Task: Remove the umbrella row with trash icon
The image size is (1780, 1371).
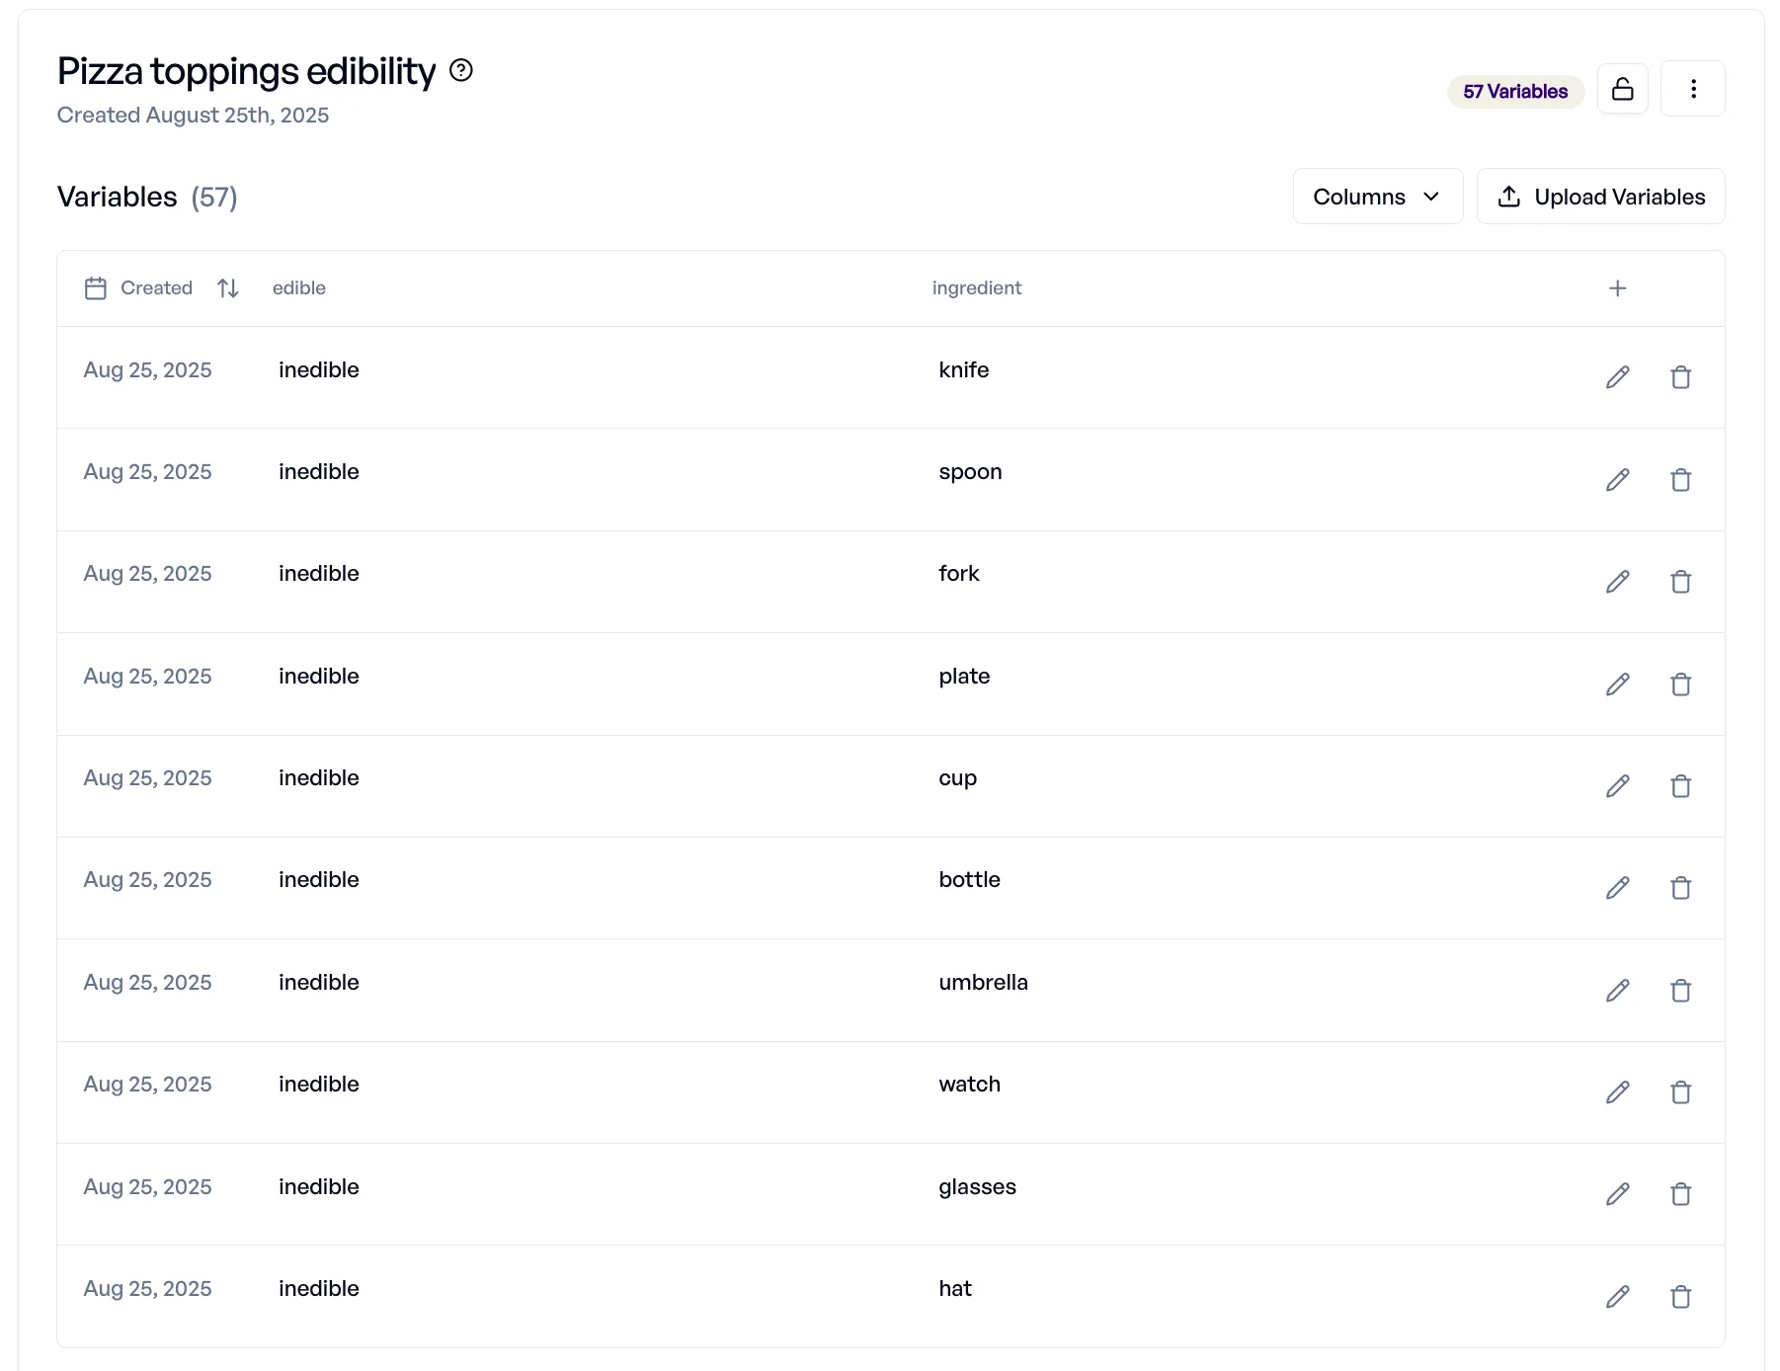Action: coord(1680,991)
